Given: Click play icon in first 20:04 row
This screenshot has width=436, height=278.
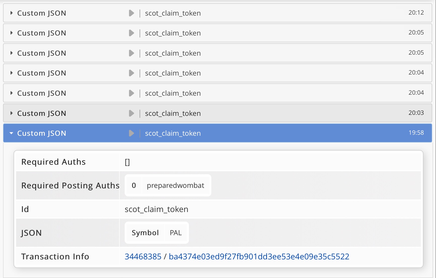Looking at the screenshot, I should [x=131, y=73].
